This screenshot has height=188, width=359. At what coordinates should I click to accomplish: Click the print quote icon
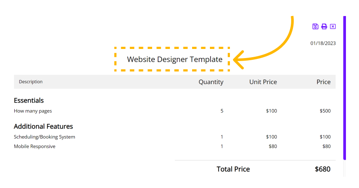click(324, 26)
